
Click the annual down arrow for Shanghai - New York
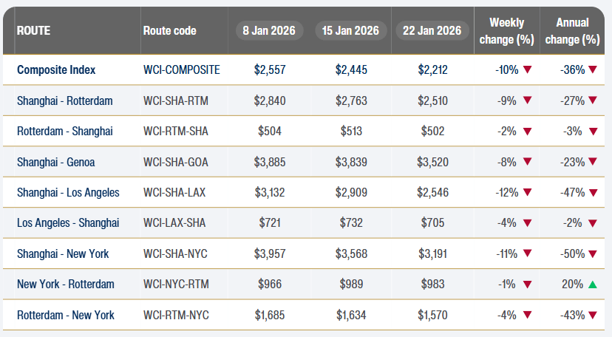593,254
